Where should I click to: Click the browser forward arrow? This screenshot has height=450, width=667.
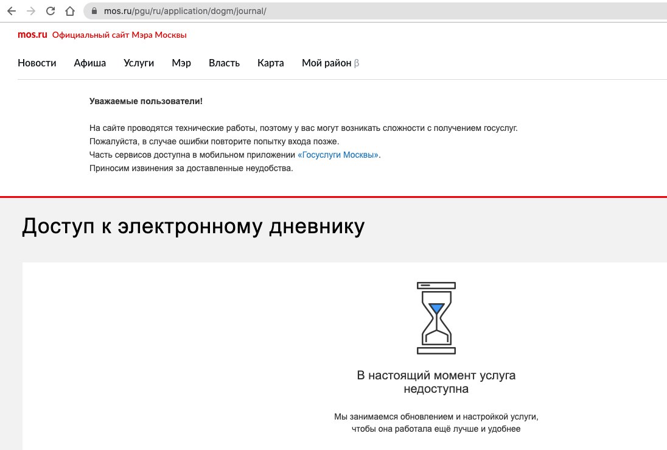click(x=31, y=11)
